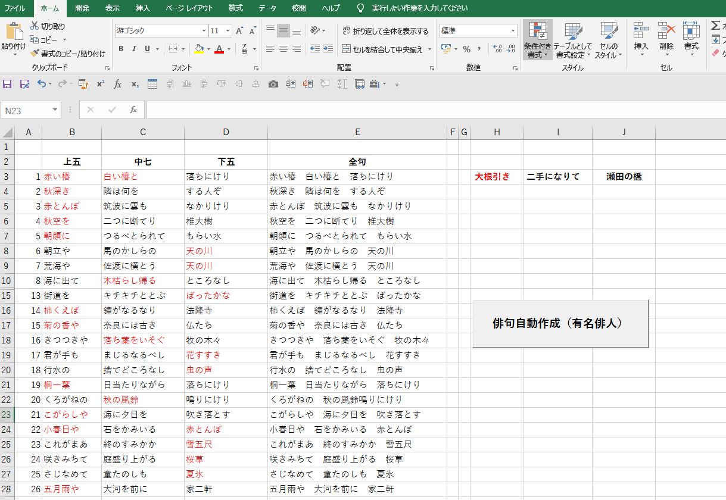The width and height of the screenshot is (726, 500).
Task: Switch to the Data (データ) tab
Action: tap(268, 8)
